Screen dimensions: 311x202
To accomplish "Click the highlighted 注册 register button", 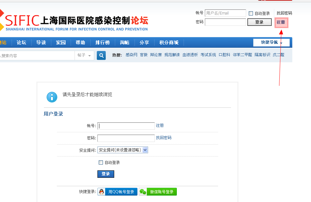I will [x=281, y=22].
